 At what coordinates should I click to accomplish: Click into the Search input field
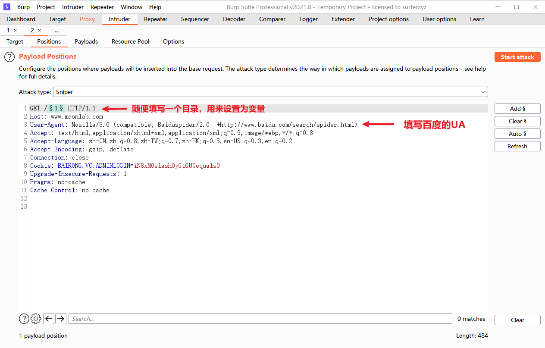260,319
